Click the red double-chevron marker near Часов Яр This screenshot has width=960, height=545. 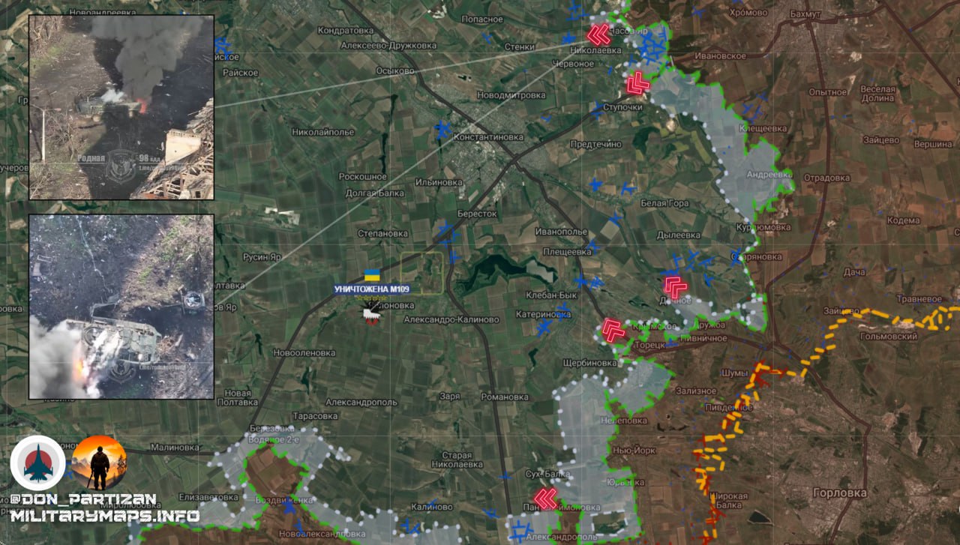click(x=598, y=34)
